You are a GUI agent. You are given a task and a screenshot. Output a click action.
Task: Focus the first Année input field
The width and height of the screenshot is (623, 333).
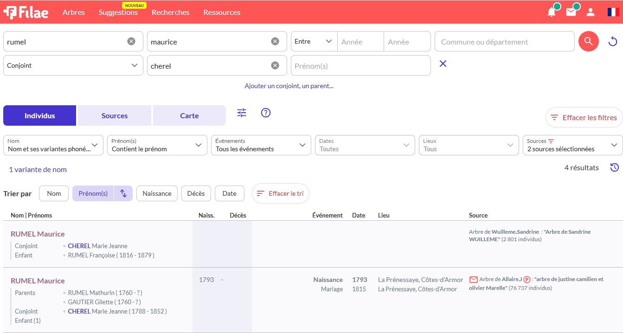coord(360,41)
